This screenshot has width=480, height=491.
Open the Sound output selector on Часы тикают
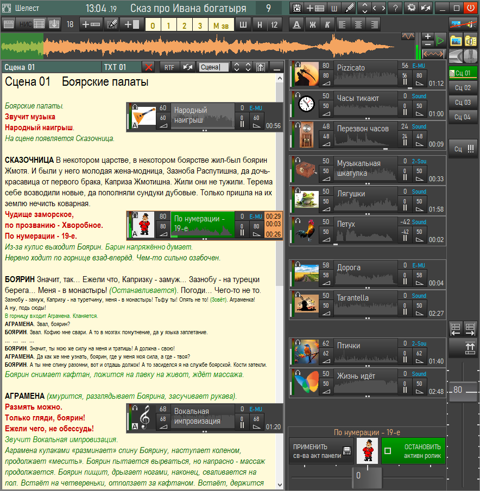click(x=419, y=96)
